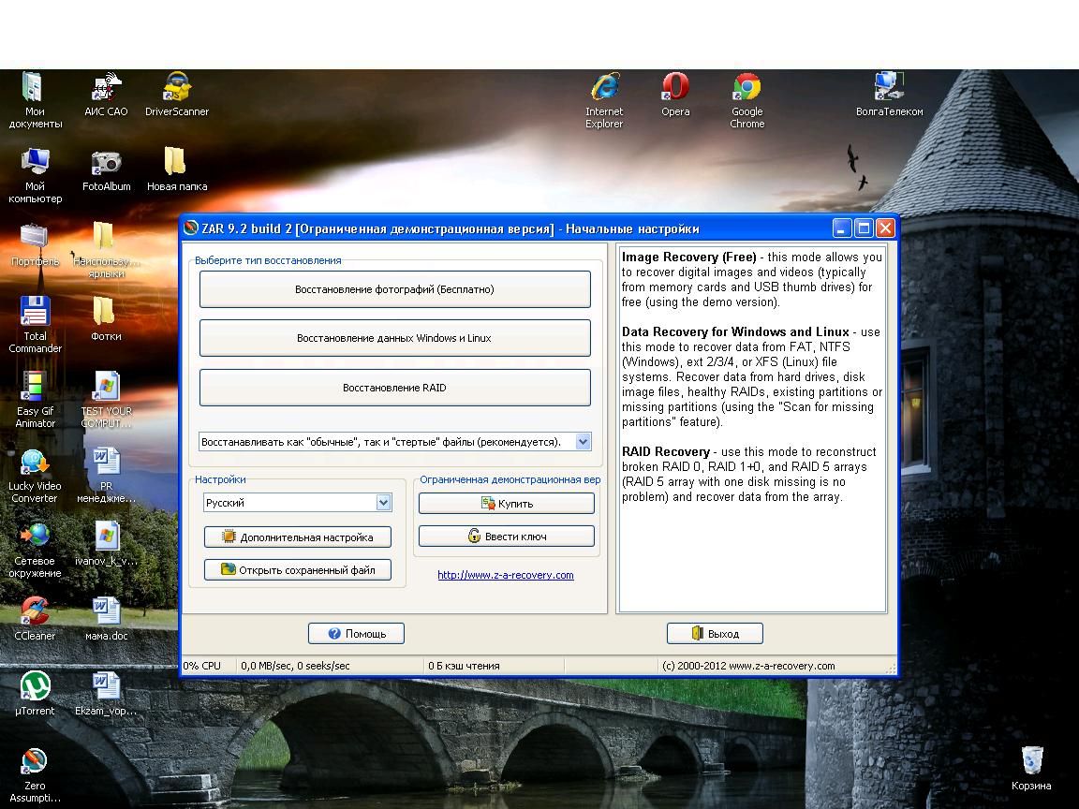The image size is (1079, 809).
Task: Expand the file recovery type dropdown
Action: click(583, 442)
